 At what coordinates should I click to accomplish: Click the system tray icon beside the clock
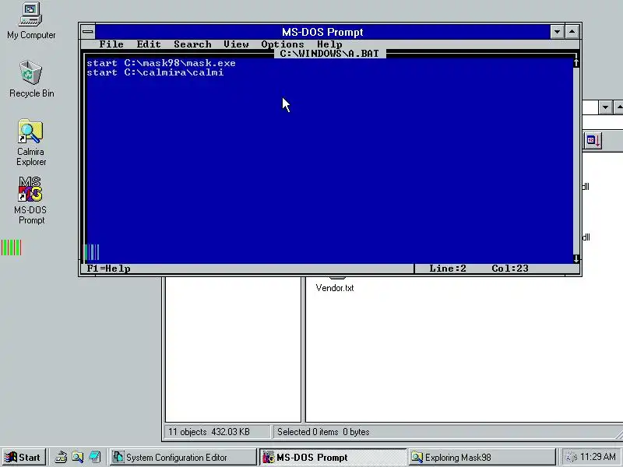[571, 458]
